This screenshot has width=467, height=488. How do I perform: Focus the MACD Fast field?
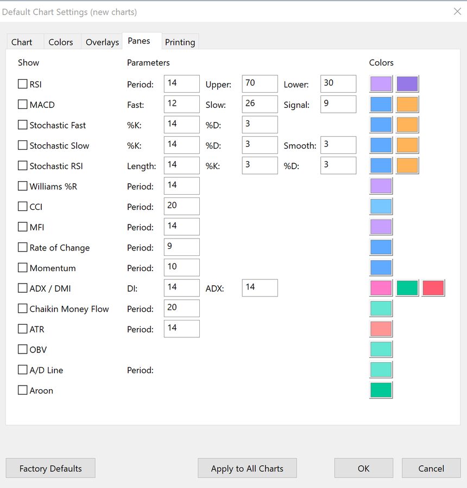pos(182,104)
